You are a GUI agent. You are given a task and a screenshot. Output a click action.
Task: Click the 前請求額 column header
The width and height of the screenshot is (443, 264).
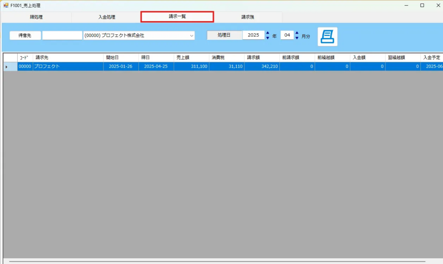297,57
